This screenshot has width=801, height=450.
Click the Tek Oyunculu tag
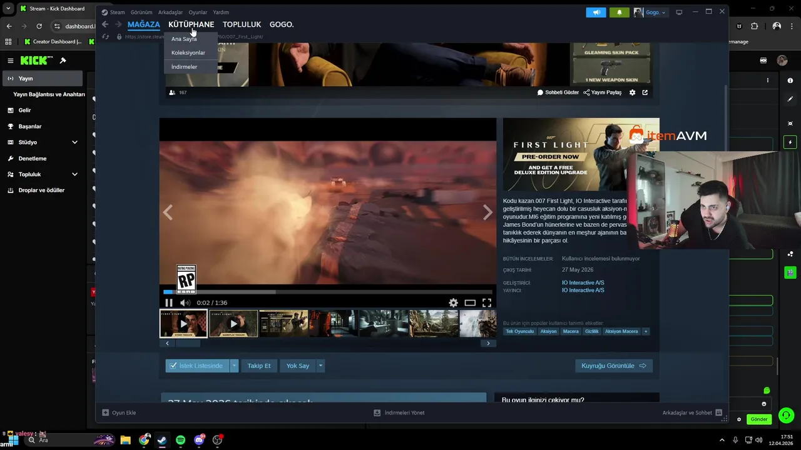(520, 331)
